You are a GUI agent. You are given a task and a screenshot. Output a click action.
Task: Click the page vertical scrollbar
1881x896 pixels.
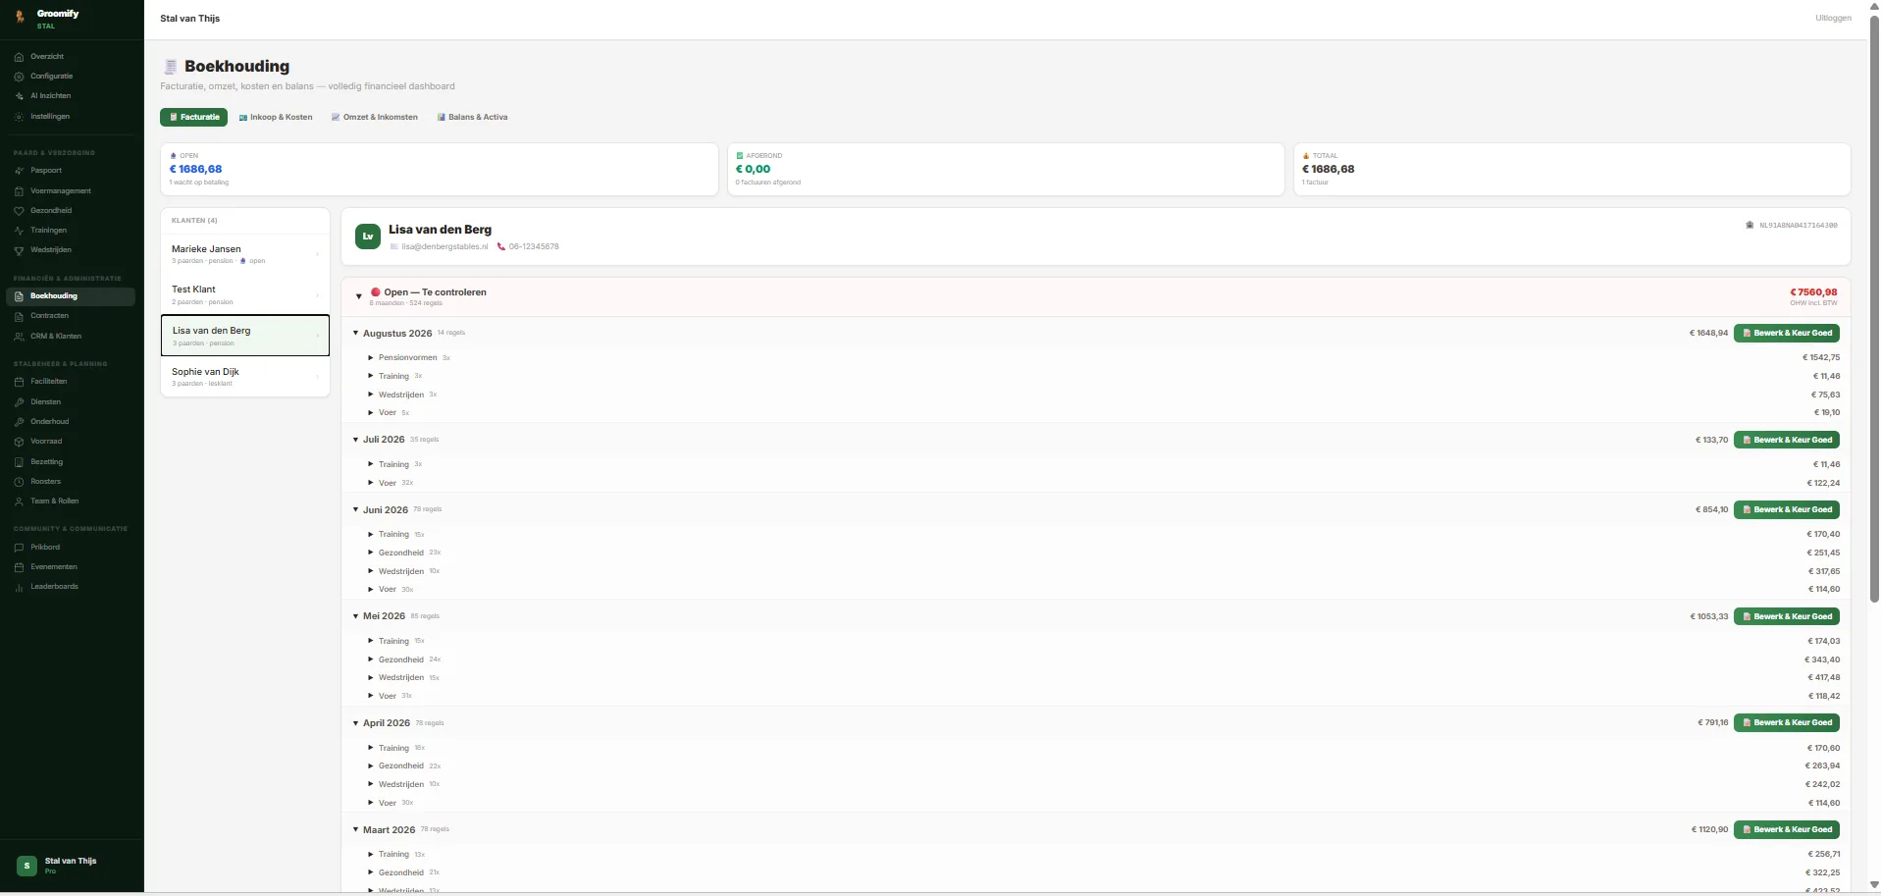tap(1874, 310)
